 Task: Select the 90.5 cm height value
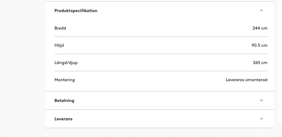point(259,45)
